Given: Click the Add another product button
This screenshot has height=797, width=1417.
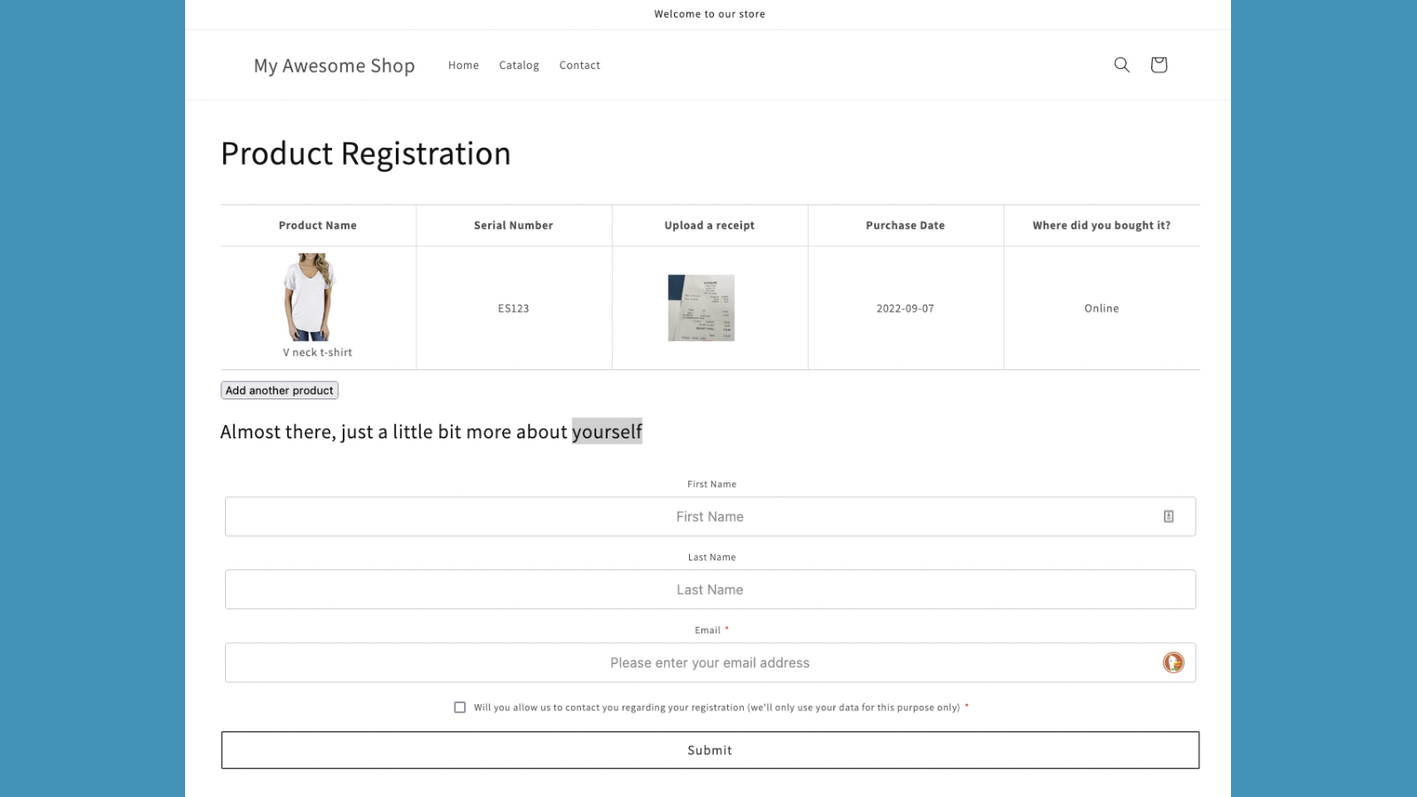Looking at the screenshot, I should 279,390.
